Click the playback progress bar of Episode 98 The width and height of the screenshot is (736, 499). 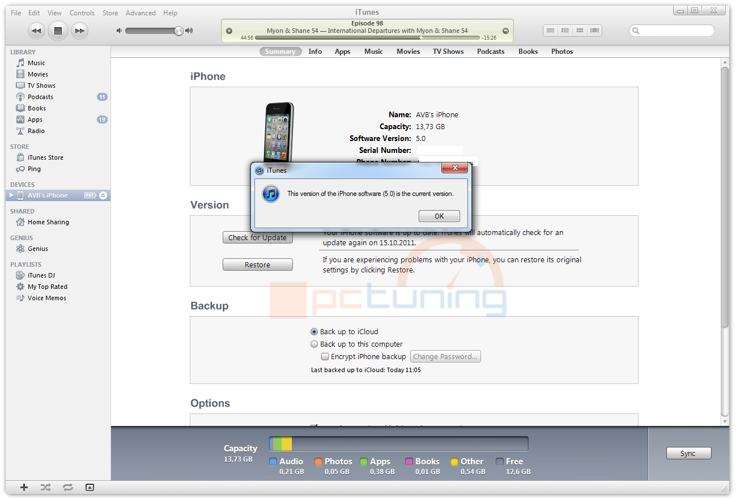[x=367, y=38]
